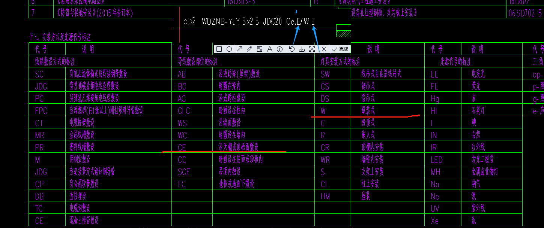
Task: Select the numbered step marker tool
Action: [280, 49]
